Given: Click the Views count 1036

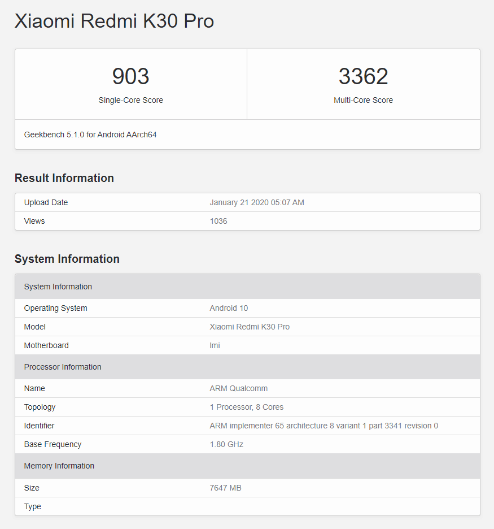Looking at the screenshot, I should [x=218, y=221].
